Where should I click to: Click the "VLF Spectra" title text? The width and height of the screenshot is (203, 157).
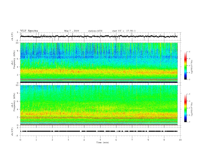(x=29, y=31)
